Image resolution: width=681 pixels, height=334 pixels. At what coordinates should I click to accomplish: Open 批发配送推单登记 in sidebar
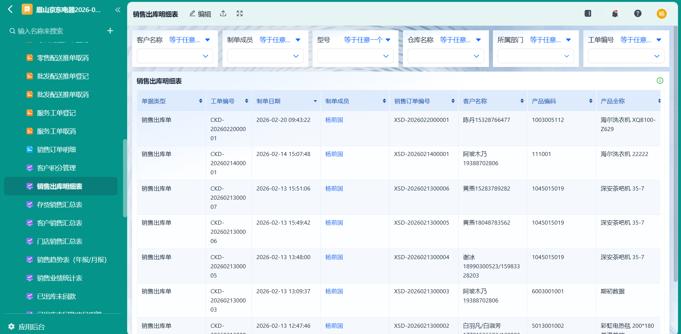pos(61,76)
